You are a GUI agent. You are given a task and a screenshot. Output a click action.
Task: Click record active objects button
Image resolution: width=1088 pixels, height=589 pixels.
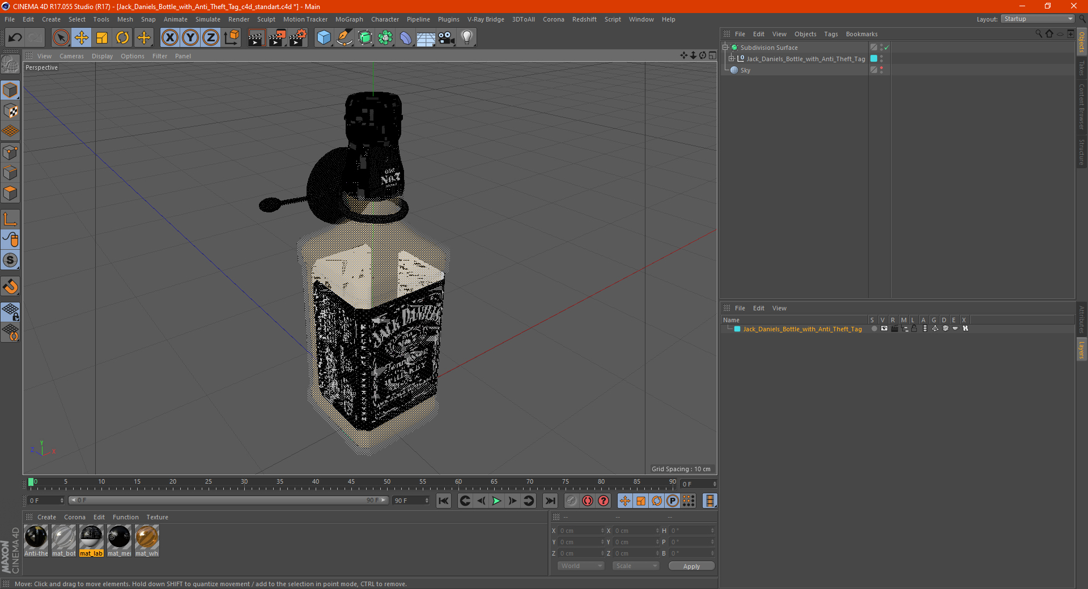tap(572, 501)
